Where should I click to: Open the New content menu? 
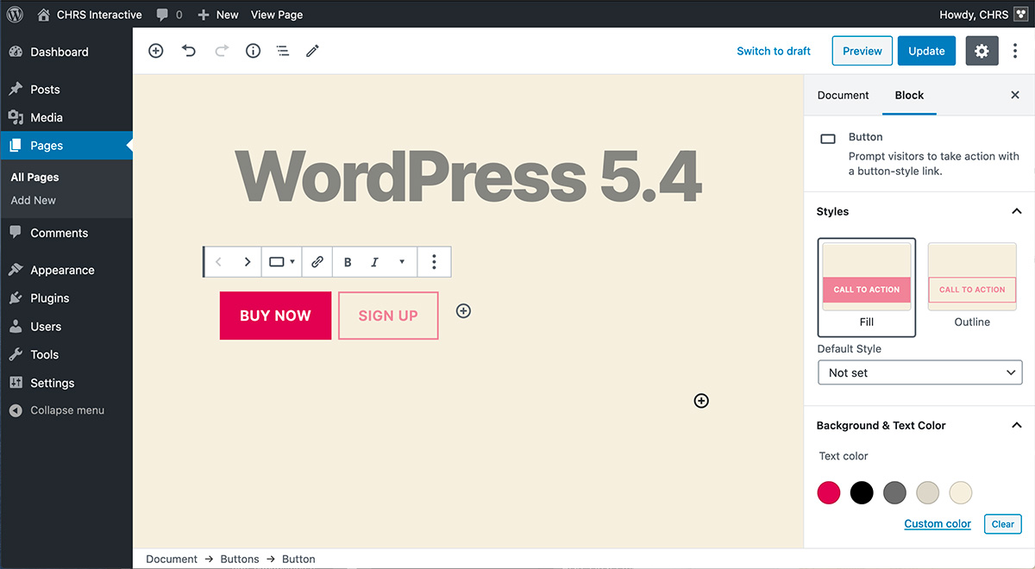(218, 15)
